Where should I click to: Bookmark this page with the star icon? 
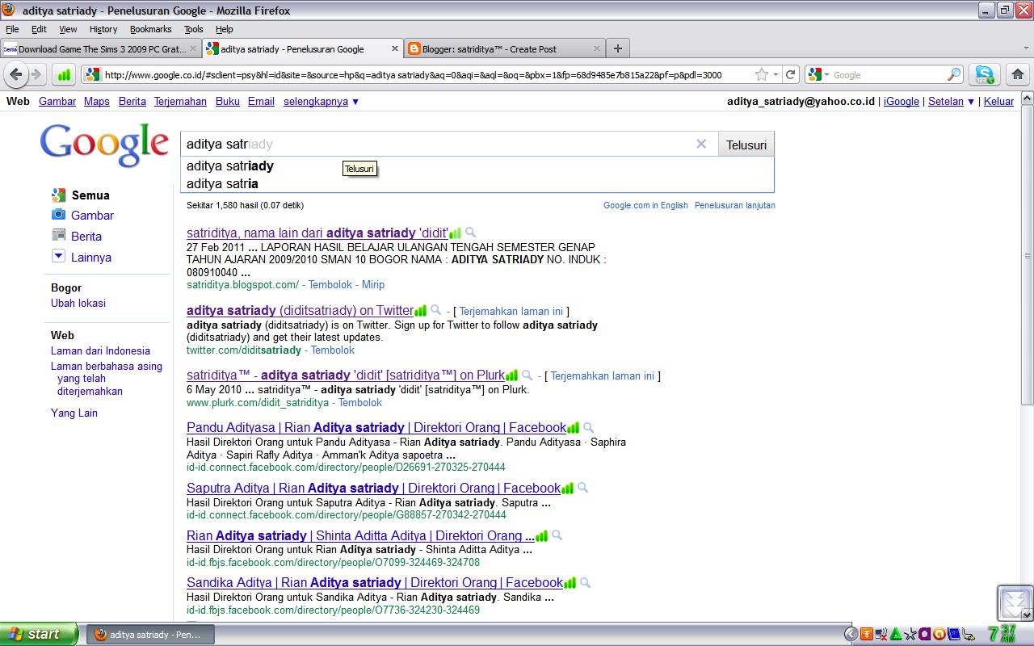coord(762,74)
